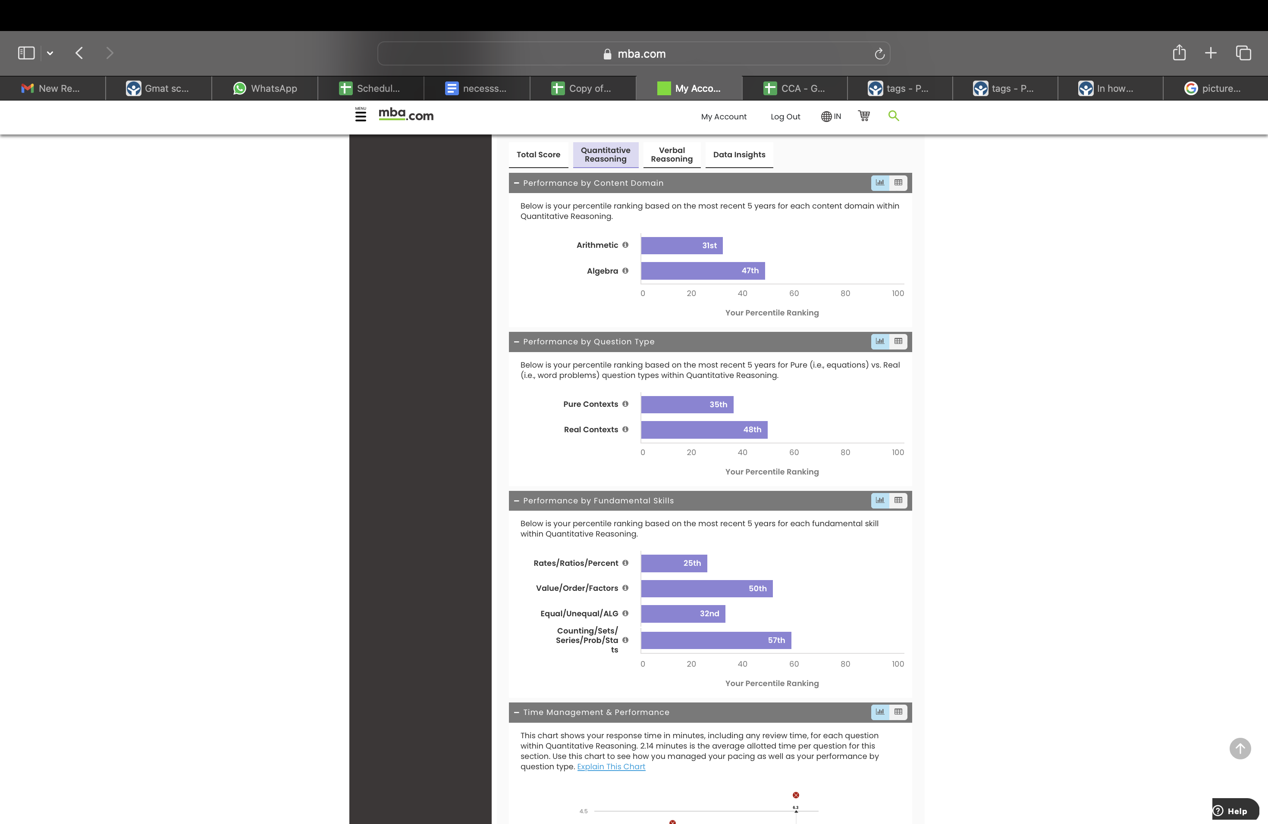
Task: Open the Explain This Chart link
Action: coord(611,767)
